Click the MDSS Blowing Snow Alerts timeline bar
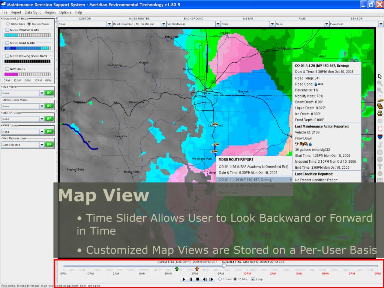The height and width of the screenshot is (288, 384). click(27, 61)
